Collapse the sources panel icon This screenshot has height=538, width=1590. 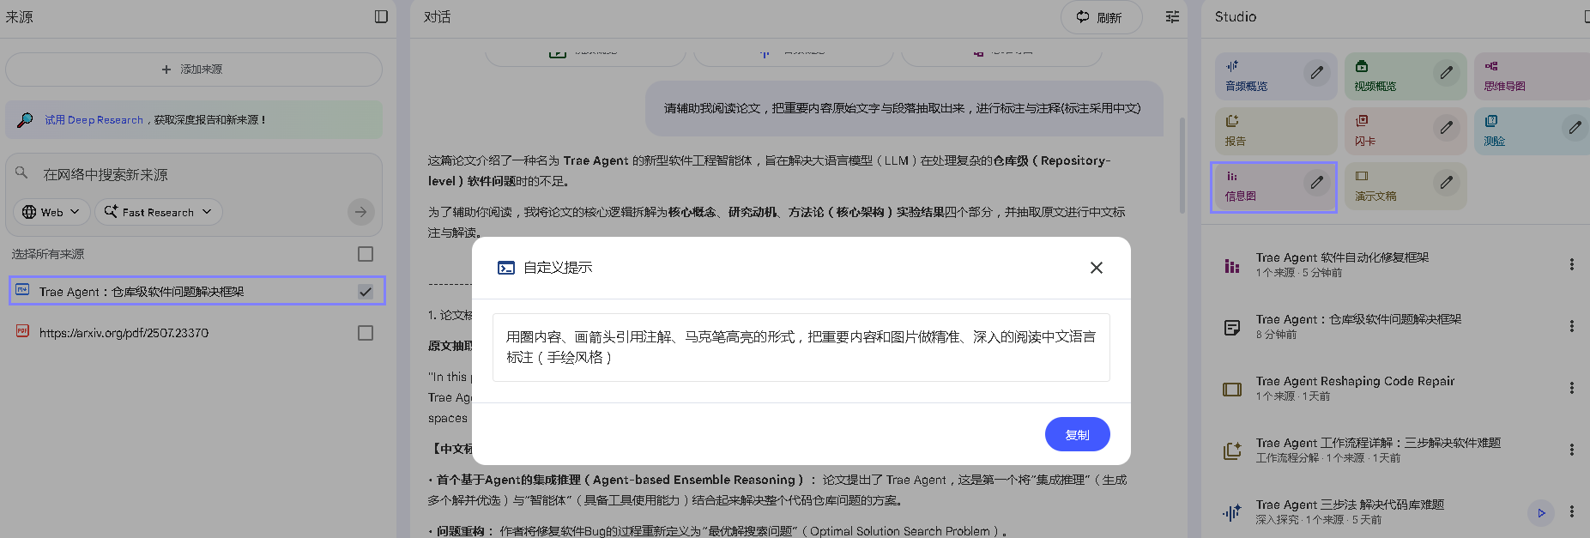click(x=381, y=16)
